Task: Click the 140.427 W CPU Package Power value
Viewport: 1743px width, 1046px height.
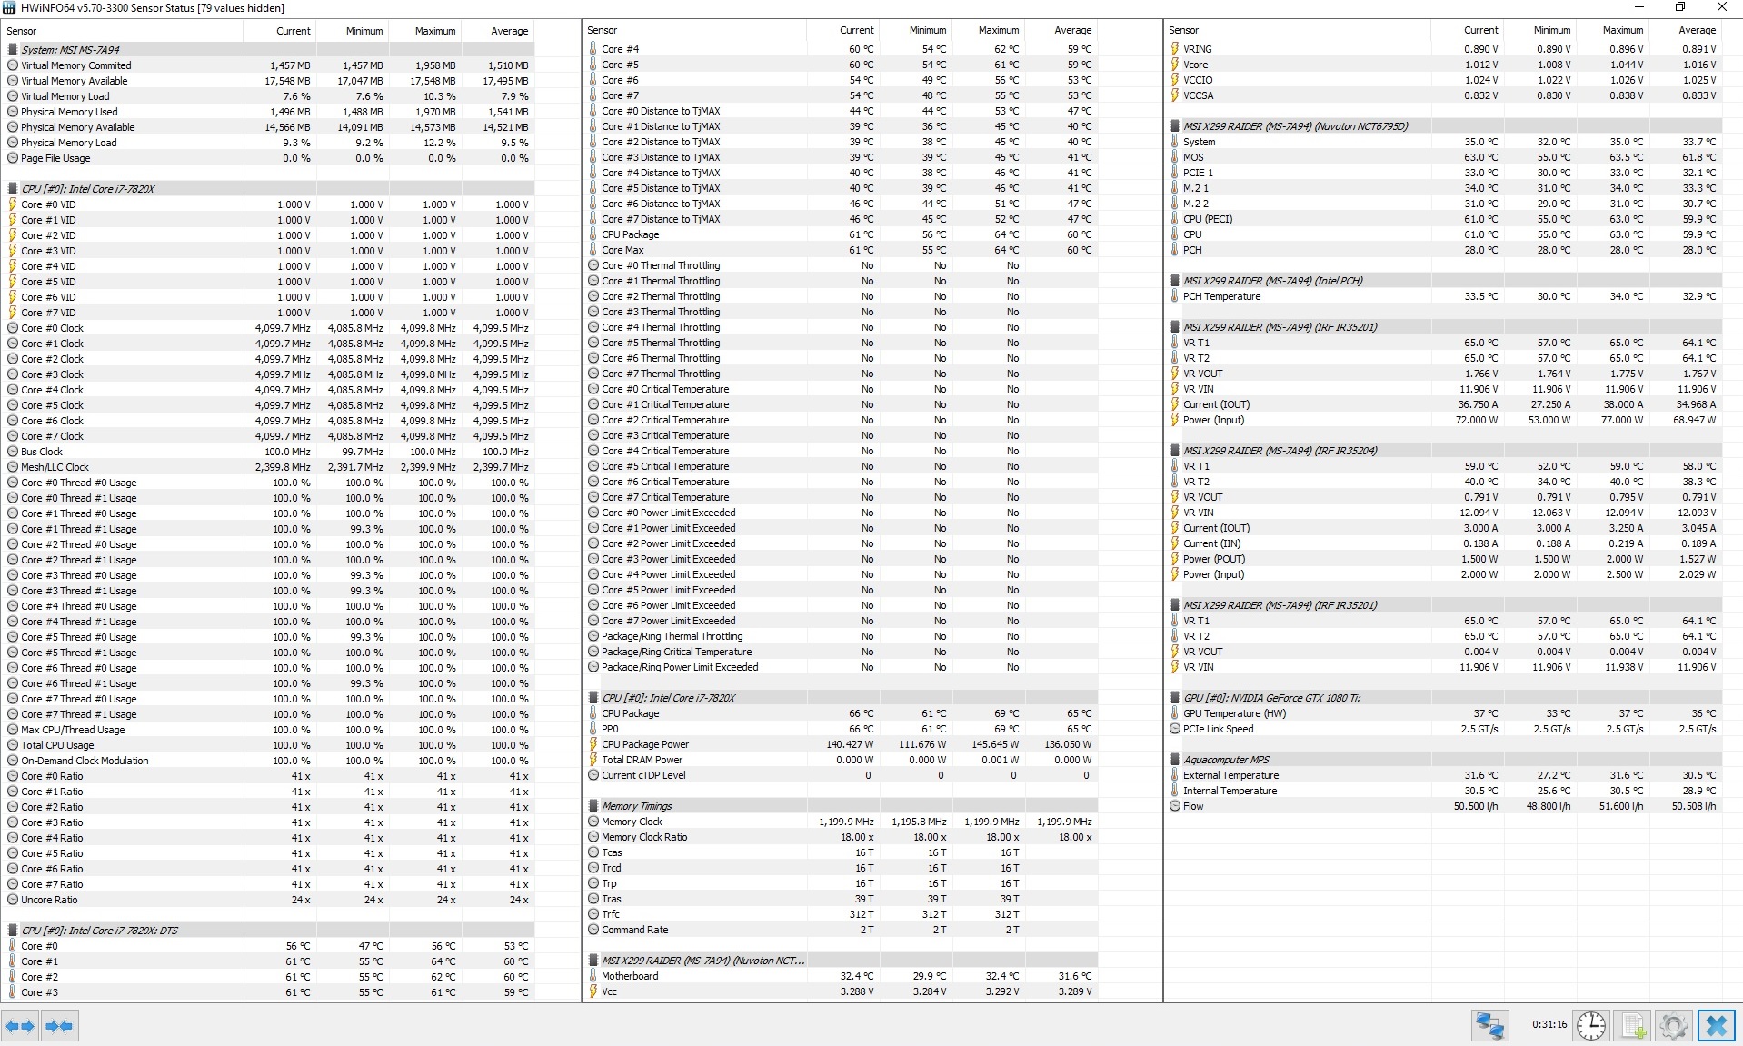Action: pos(848,744)
